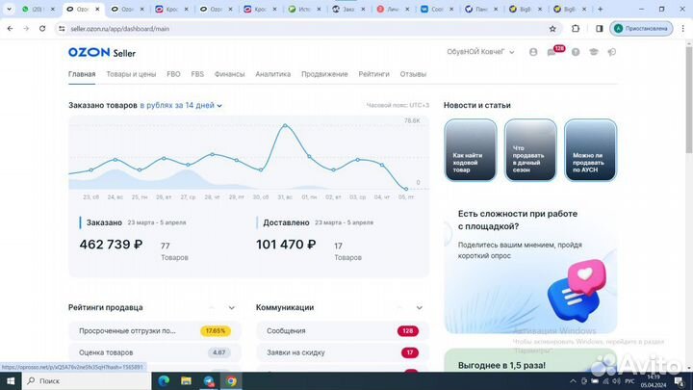Viewport: 693px width, 390px height.
Task: Open a new browser tab
Action: pos(601,9)
